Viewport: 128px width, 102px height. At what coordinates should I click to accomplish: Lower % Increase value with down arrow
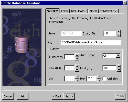coord(77,59)
